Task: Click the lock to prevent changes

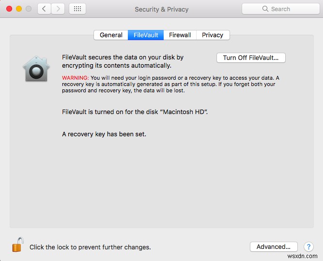Action: click(17, 245)
